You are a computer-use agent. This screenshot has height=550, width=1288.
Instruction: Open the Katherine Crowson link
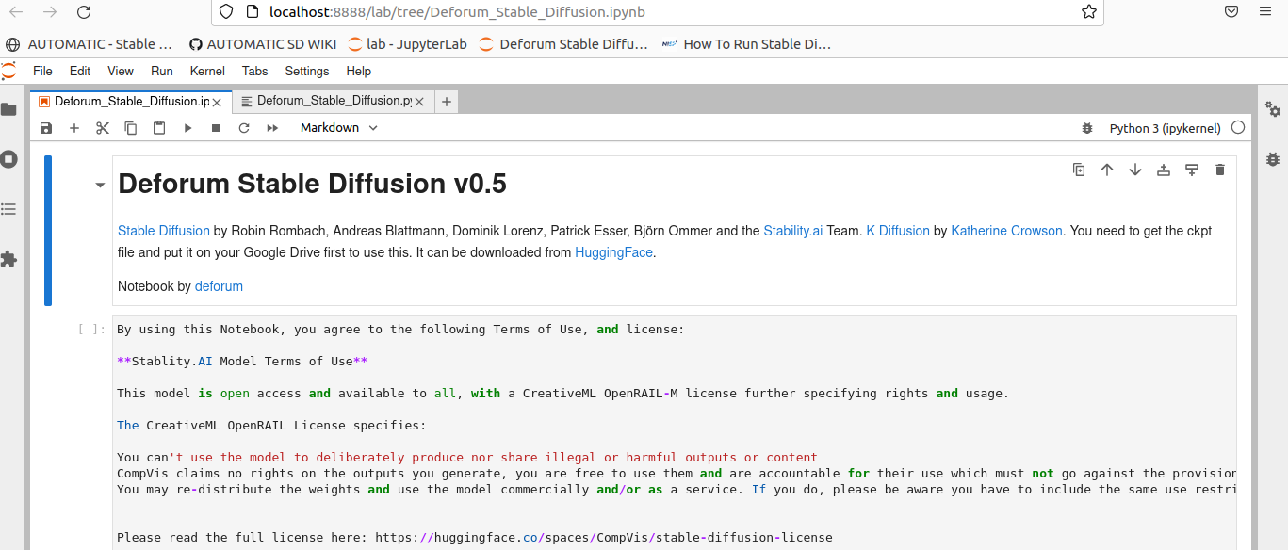point(1006,231)
